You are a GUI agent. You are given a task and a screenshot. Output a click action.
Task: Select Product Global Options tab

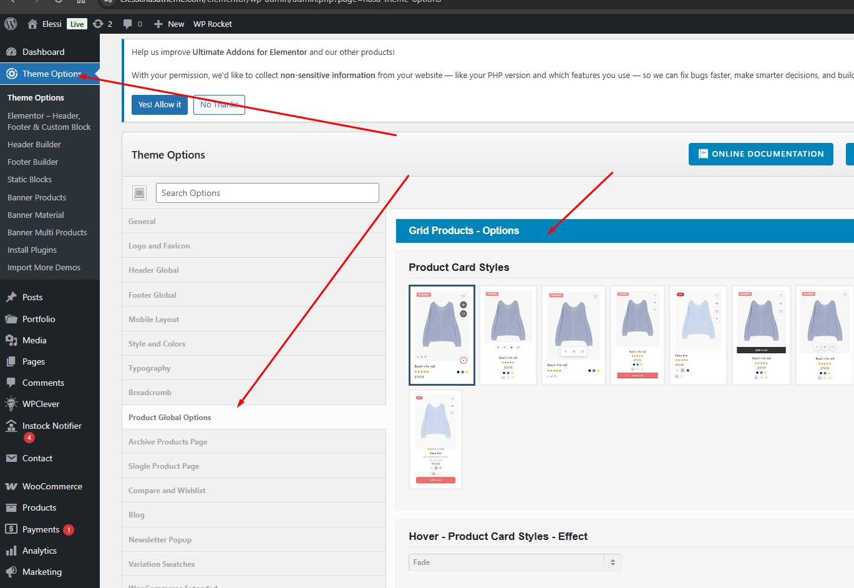point(170,417)
